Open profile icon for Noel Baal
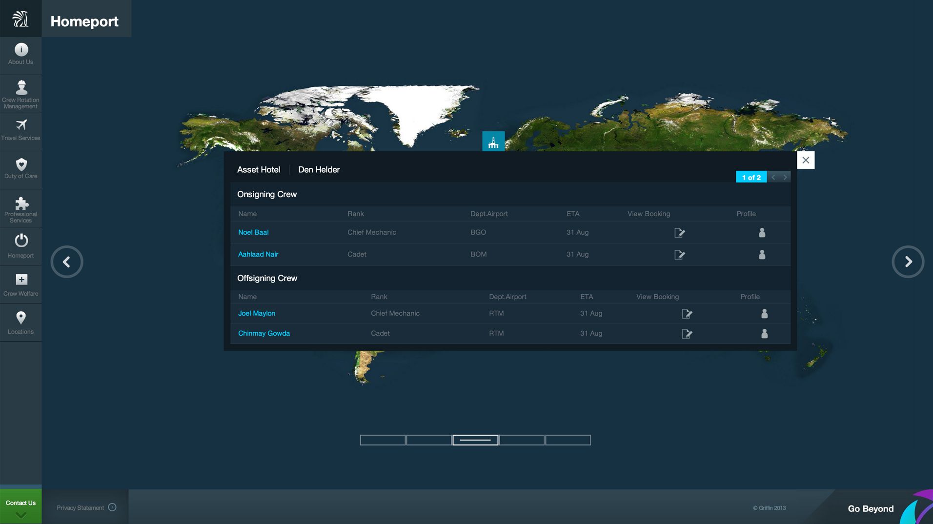Screen dimensions: 933x524 click(x=762, y=233)
